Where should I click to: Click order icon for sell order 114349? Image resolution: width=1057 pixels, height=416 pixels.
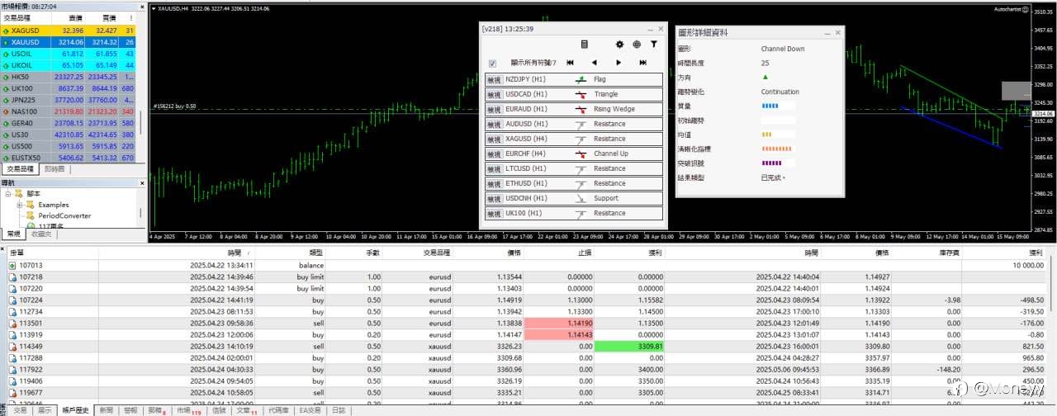click(12, 347)
